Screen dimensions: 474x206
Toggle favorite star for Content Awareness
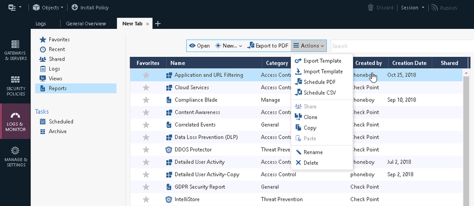[x=146, y=112]
